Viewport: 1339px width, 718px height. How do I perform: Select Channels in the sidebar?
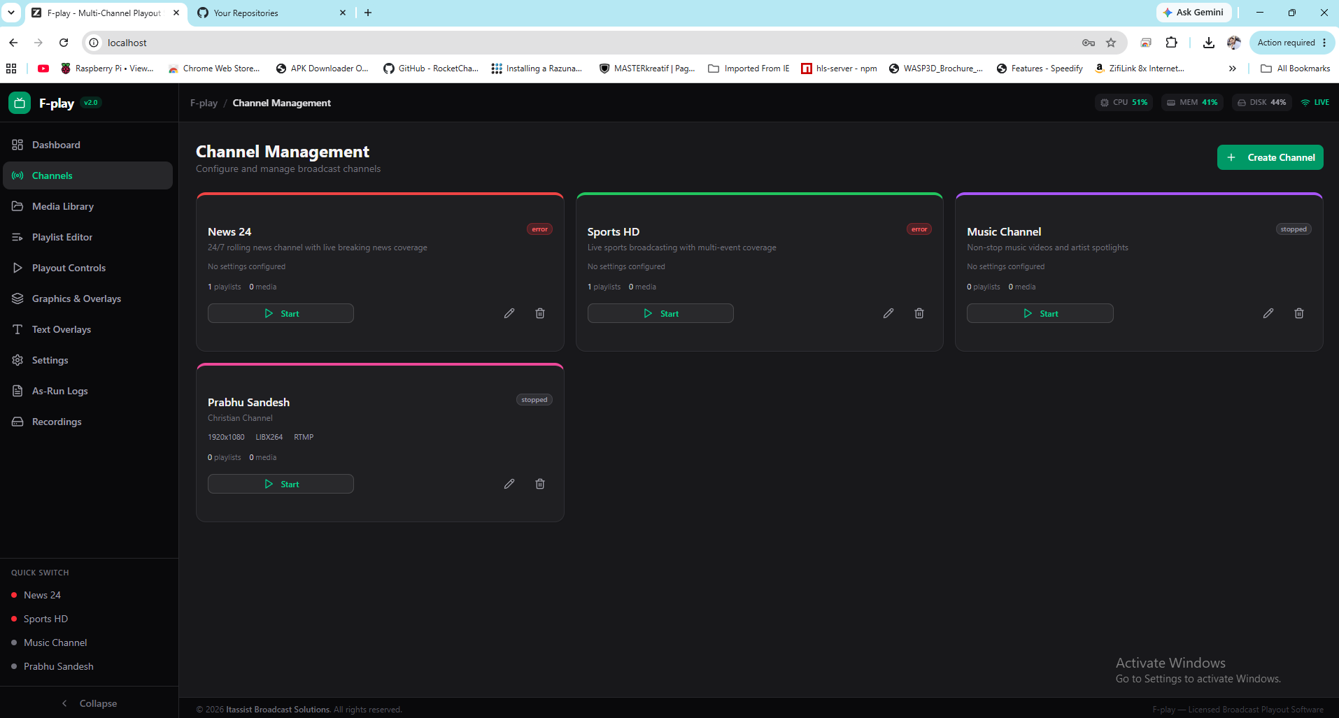pos(88,175)
